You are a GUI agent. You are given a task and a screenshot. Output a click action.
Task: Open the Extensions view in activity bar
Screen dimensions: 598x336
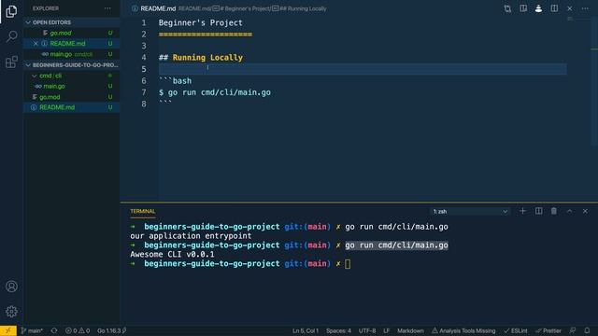pos(11,62)
